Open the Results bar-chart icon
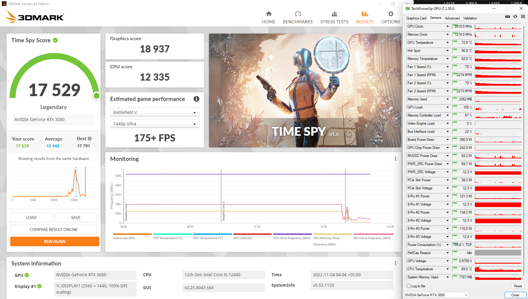 [x=365, y=14]
